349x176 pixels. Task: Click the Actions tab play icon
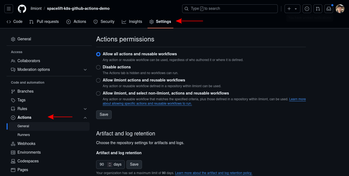tap(69, 22)
